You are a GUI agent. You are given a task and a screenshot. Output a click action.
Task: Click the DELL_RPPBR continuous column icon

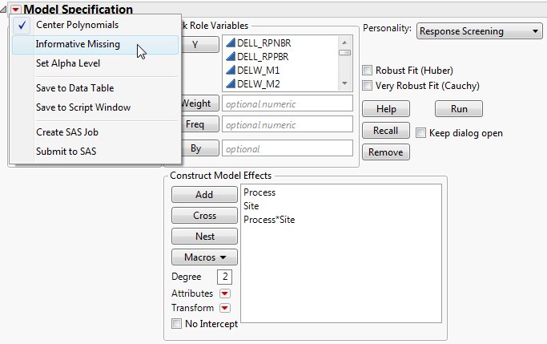[x=231, y=56]
